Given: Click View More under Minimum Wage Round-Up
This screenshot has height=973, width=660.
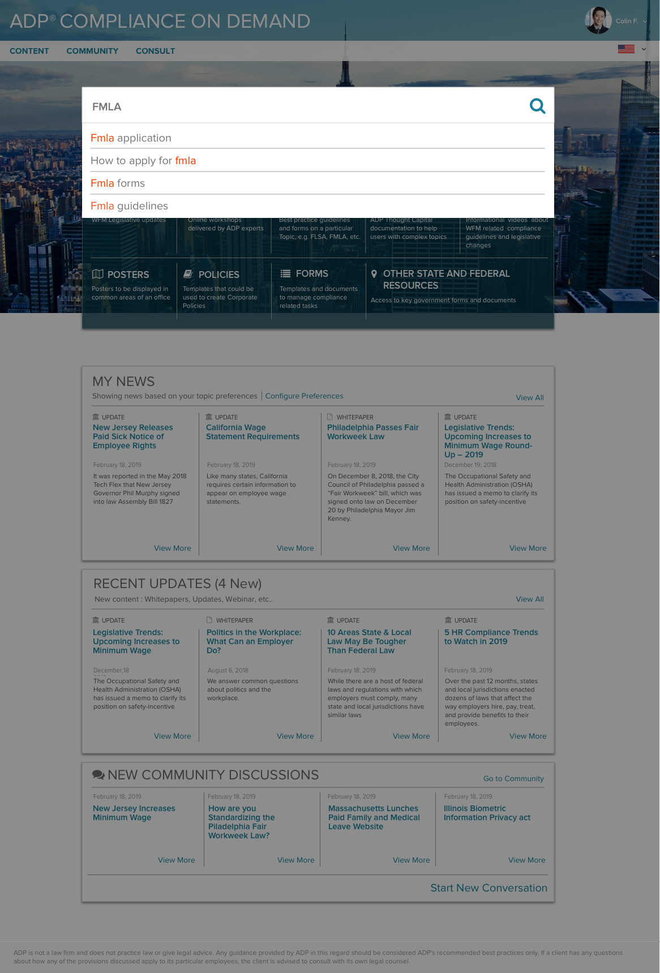Looking at the screenshot, I should (528, 548).
